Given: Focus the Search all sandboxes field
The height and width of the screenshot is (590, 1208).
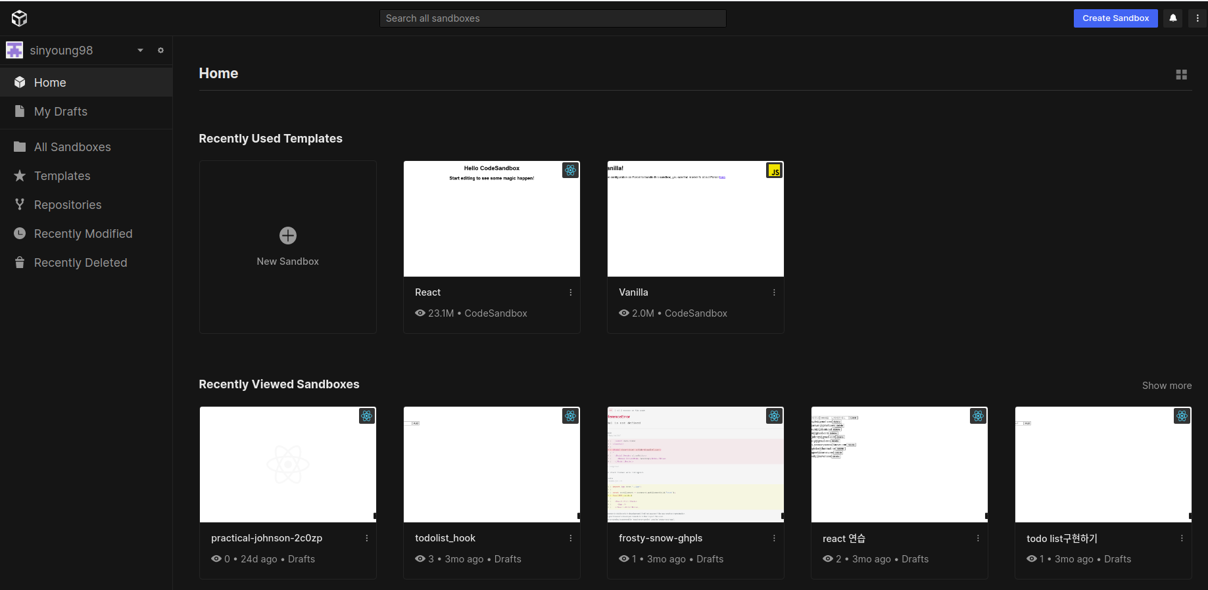Looking at the screenshot, I should 552,18.
